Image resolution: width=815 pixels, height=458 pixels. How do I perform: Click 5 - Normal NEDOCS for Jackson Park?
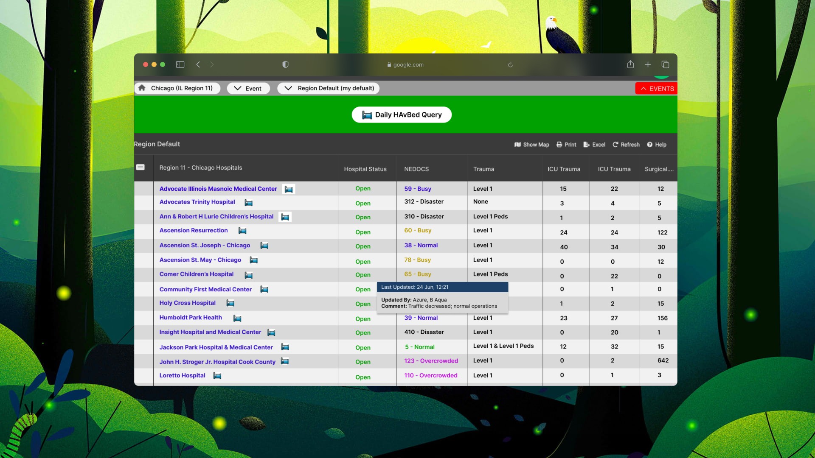(x=420, y=347)
